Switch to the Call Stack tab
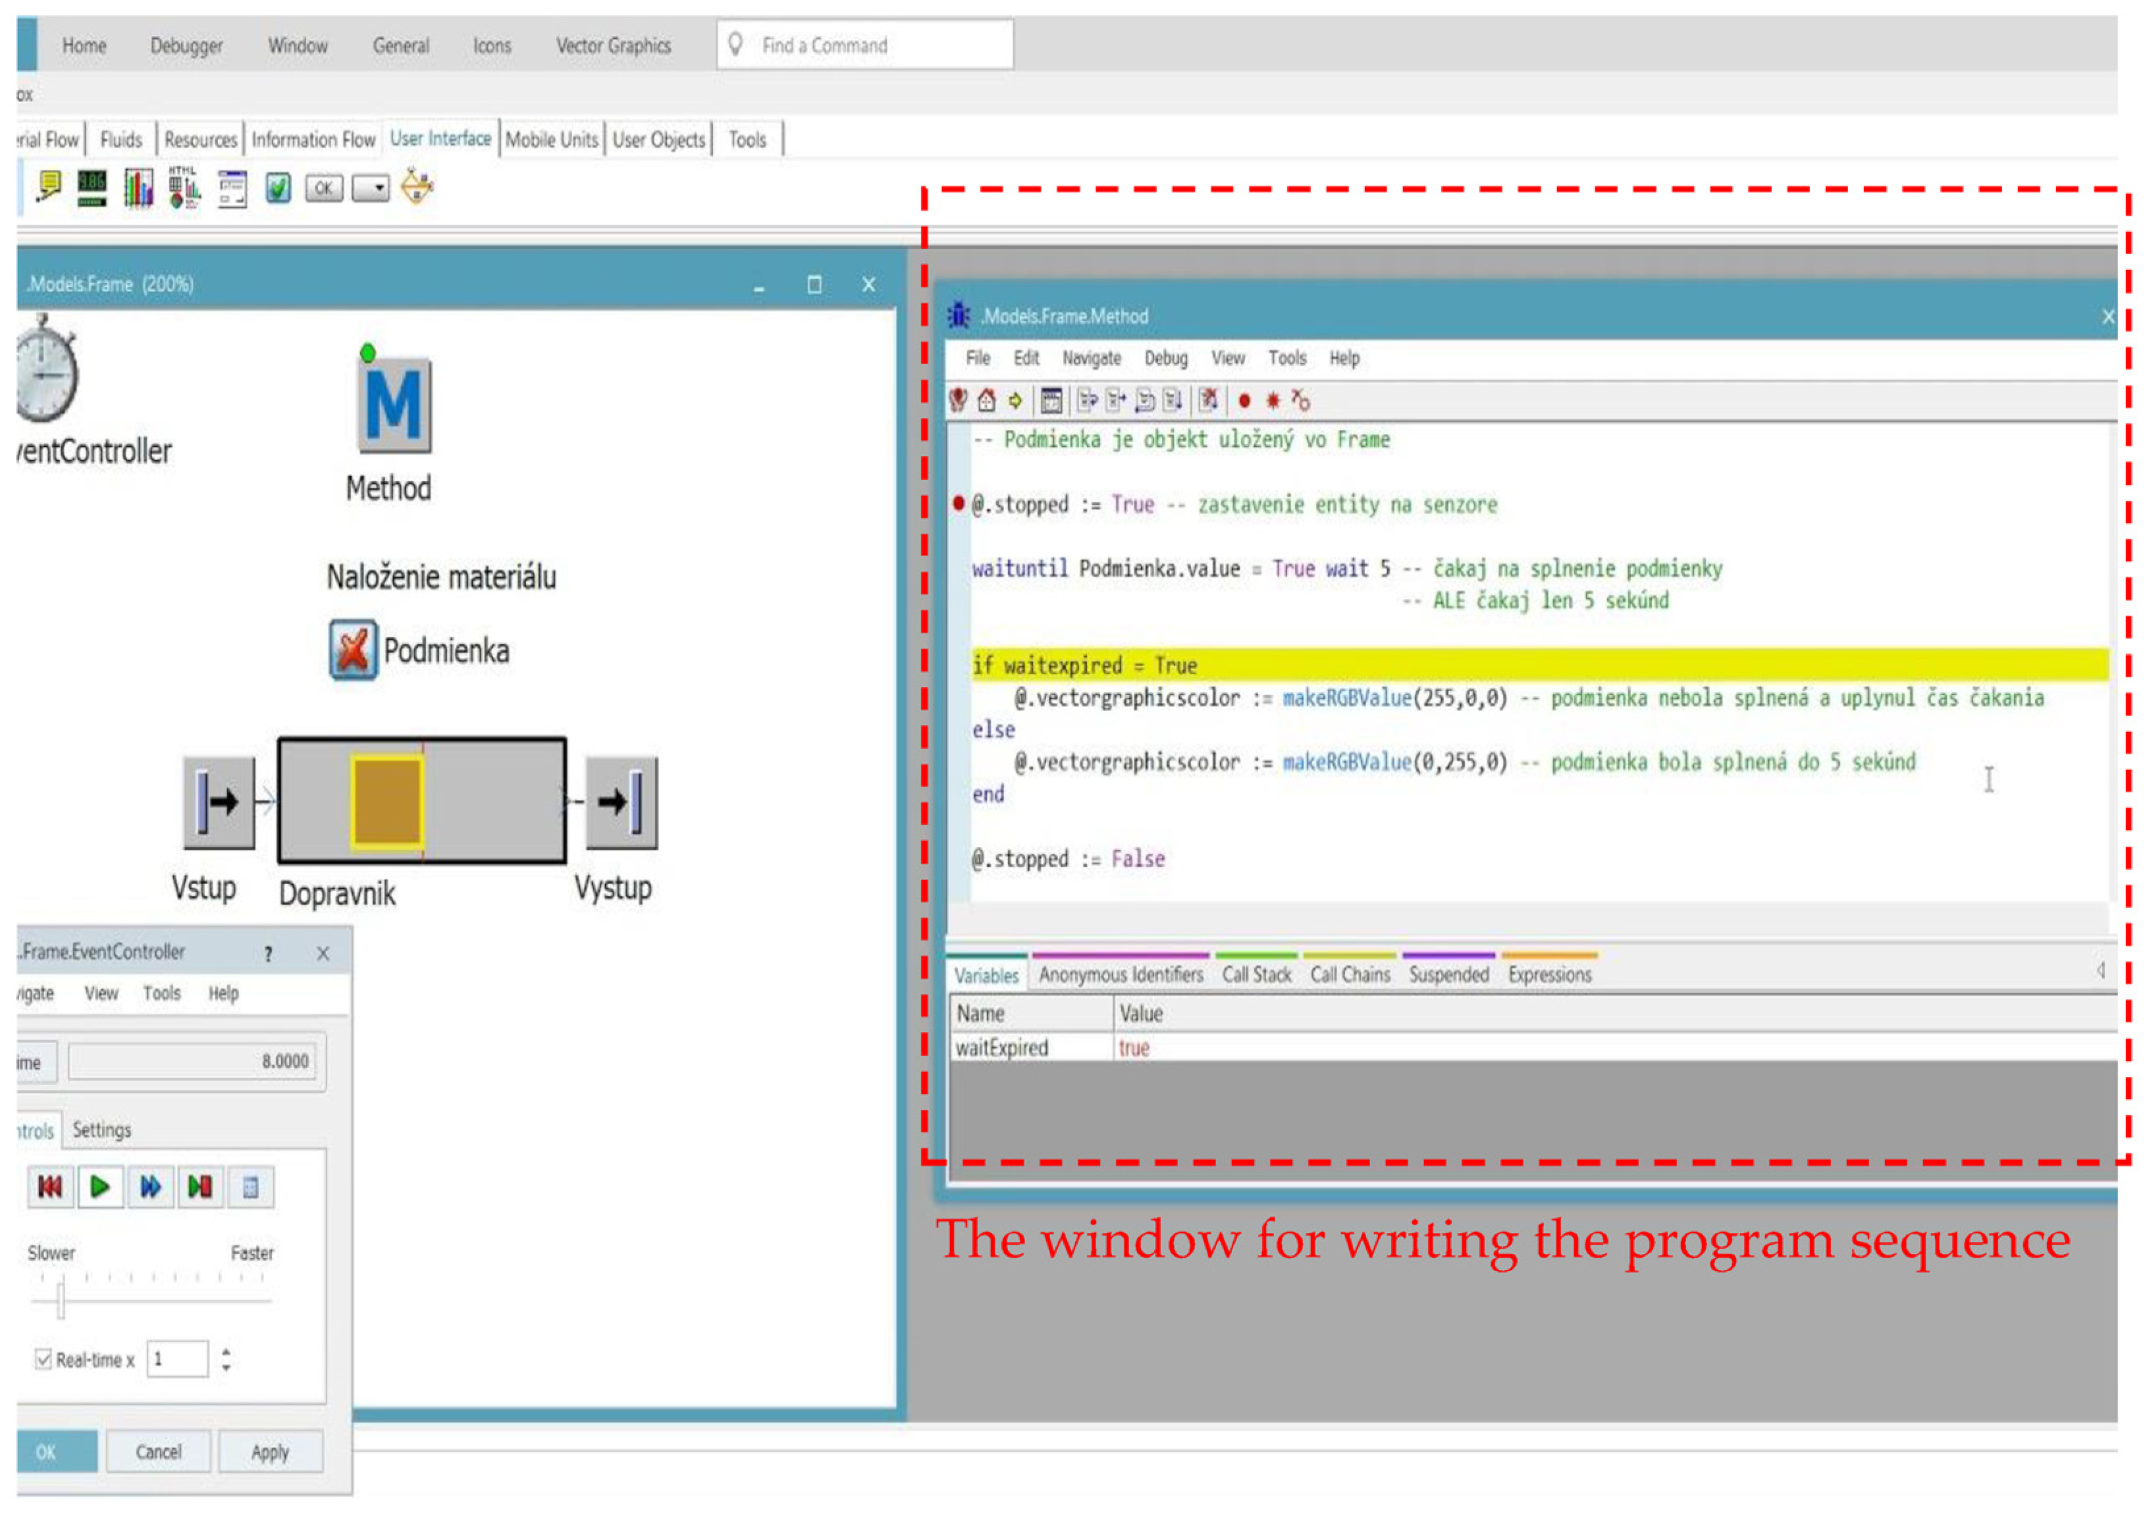The width and height of the screenshot is (2149, 1516). tap(1256, 975)
